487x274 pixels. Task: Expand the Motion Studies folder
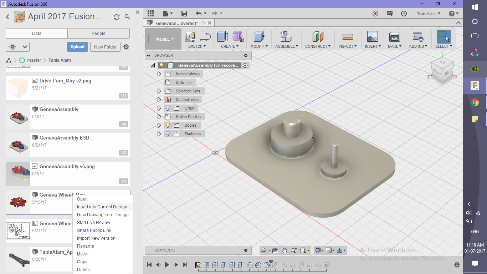coord(159,117)
